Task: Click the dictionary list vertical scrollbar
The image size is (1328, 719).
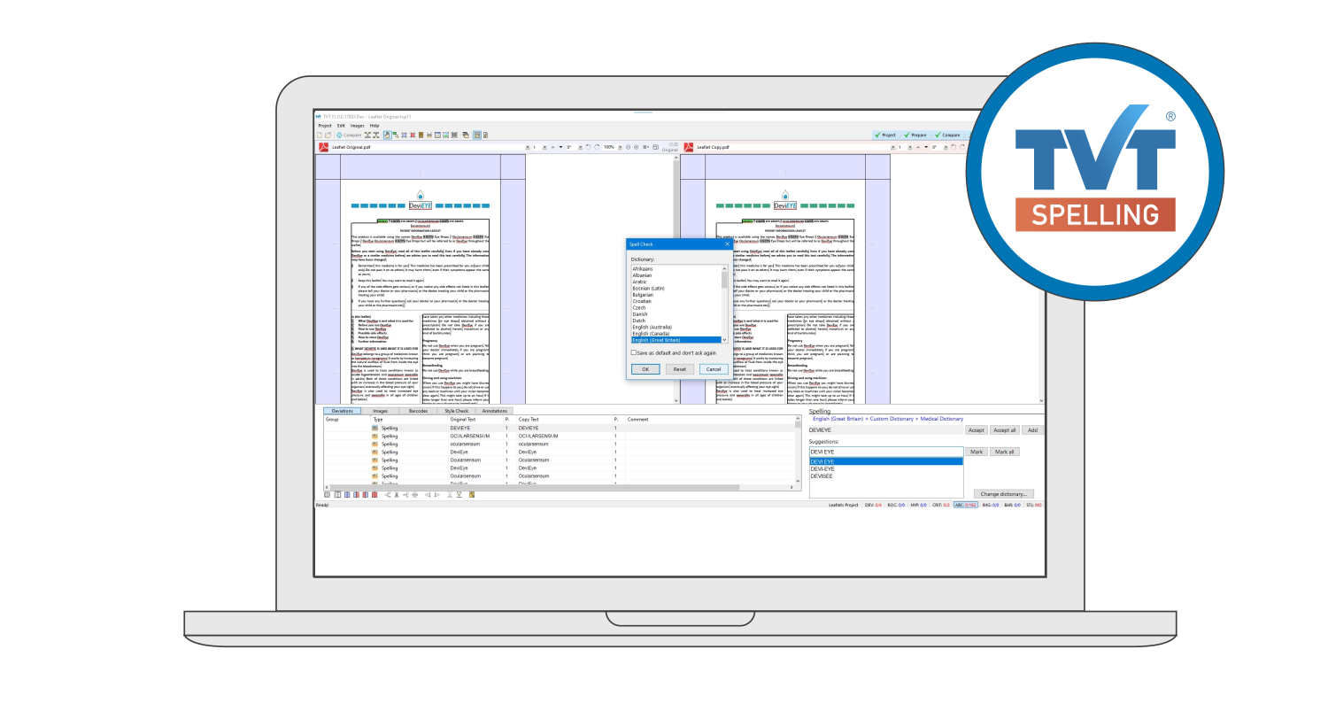Action: tap(725, 305)
